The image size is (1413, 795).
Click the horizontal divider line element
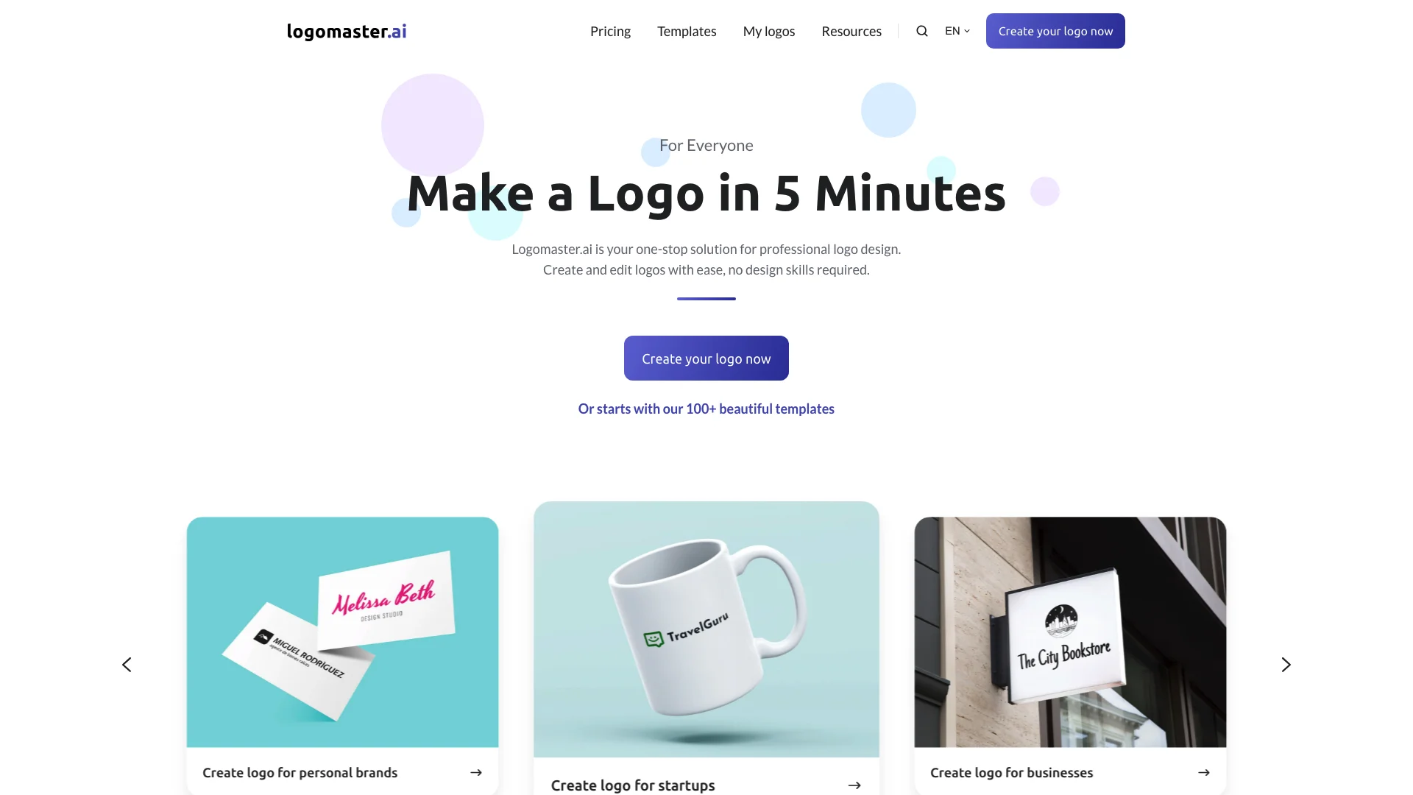point(706,299)
